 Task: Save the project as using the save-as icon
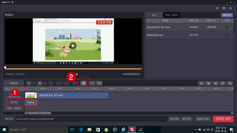point(223,83)
